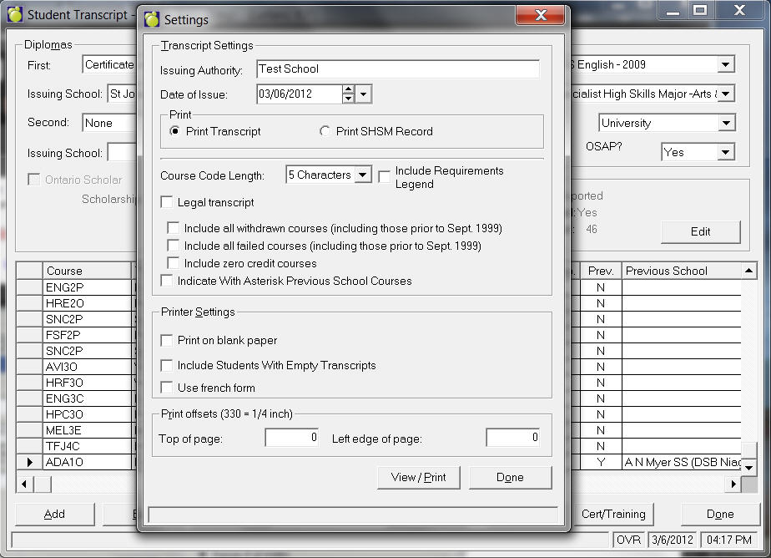Increase the Date of Issue with up arrow
Image resolution: width=771 pixels, height=558 pixels.
click(348, 89)
